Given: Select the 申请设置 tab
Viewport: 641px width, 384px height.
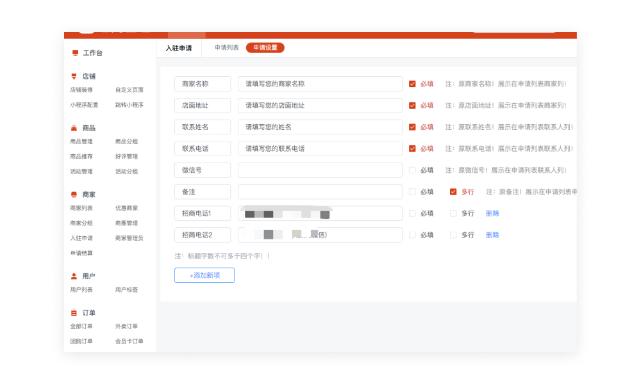Looking at the screenshot, I should [264, 47].
